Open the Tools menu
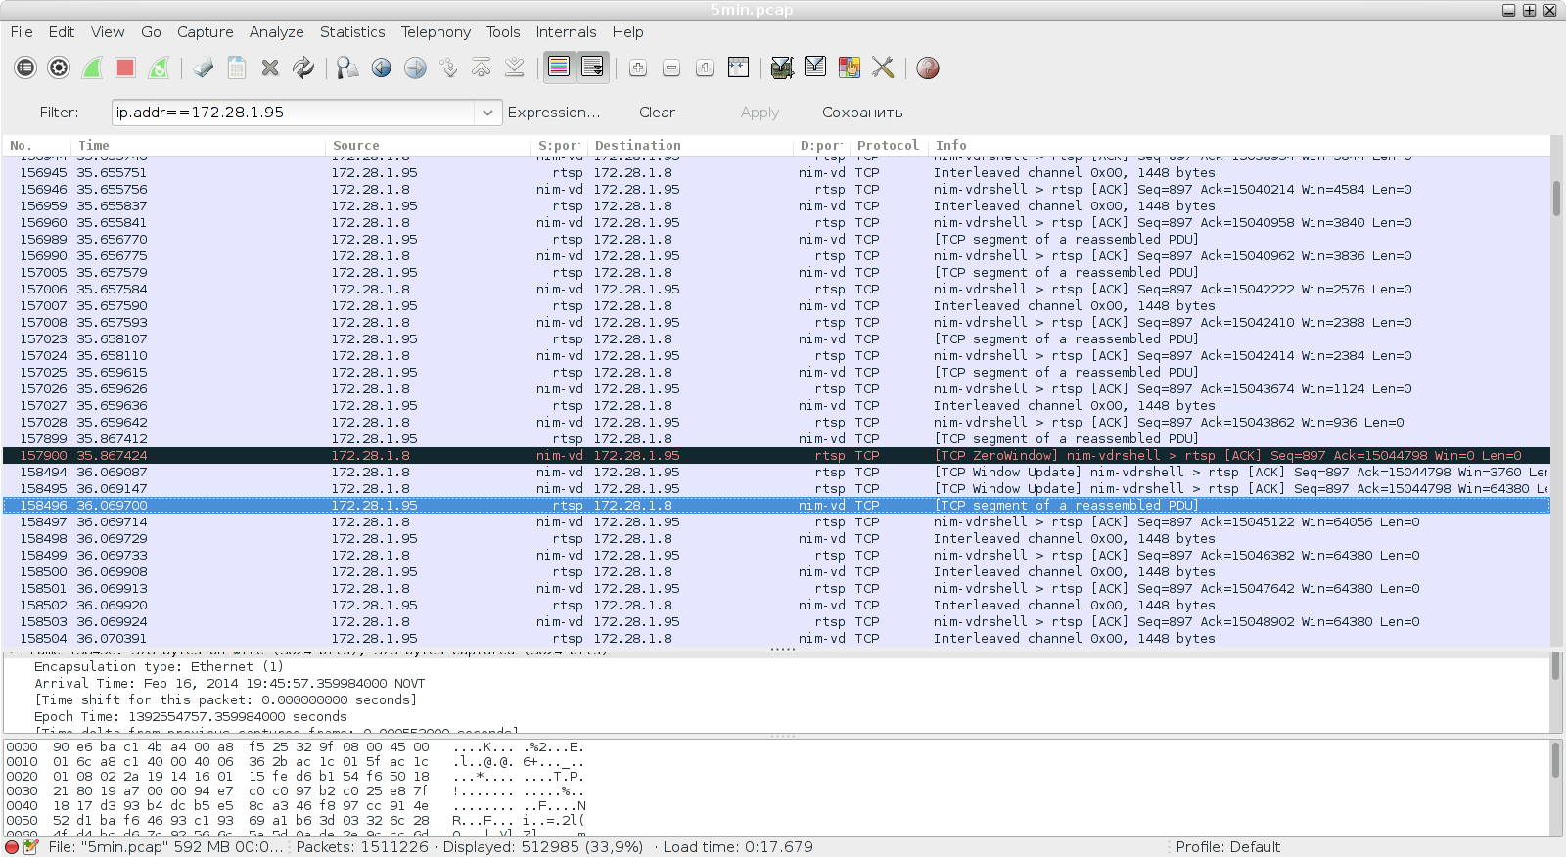1566x857 pixels. (x=503, y=32)
